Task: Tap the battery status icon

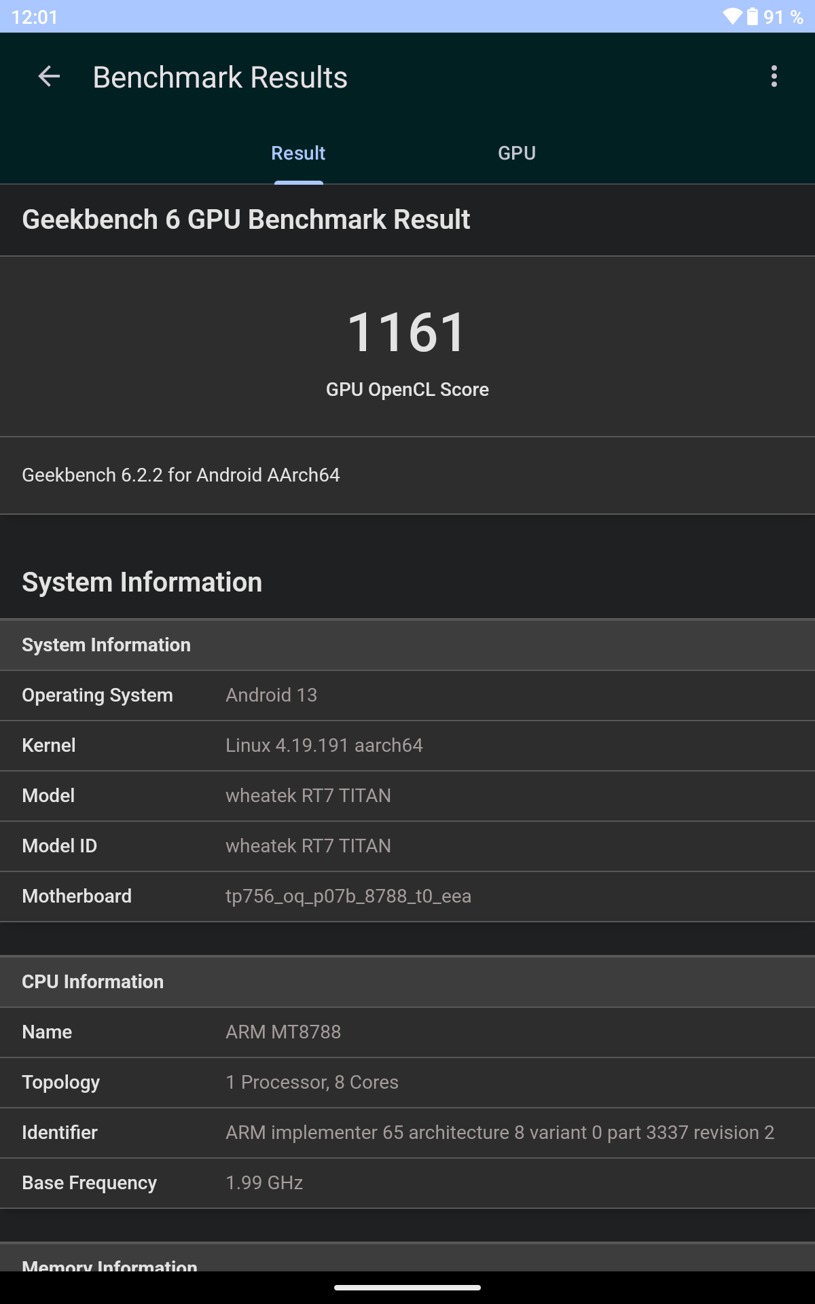Action: [753, 16]
